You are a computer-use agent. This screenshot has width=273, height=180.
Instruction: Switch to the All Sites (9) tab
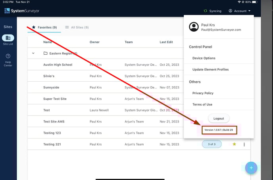coord(77,27)
